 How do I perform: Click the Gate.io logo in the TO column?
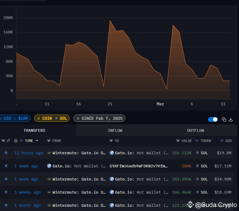(112, 153)
